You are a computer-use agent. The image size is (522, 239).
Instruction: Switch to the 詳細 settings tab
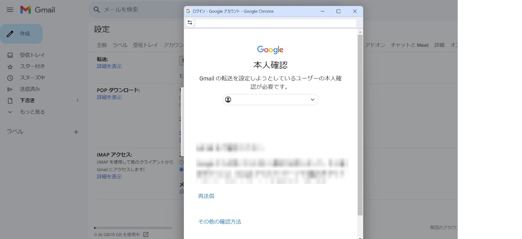point(439,45)
